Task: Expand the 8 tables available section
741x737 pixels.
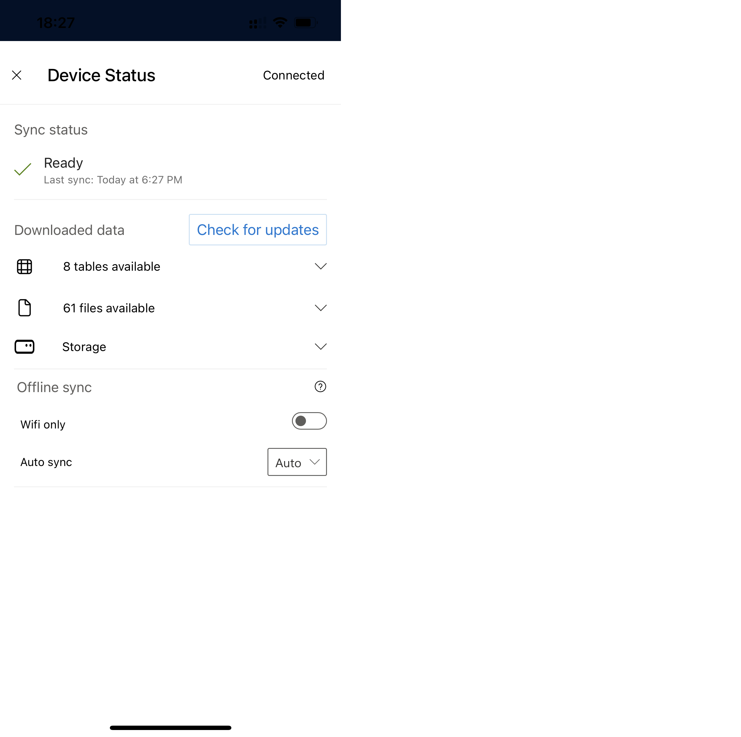Action: [321, 267]
